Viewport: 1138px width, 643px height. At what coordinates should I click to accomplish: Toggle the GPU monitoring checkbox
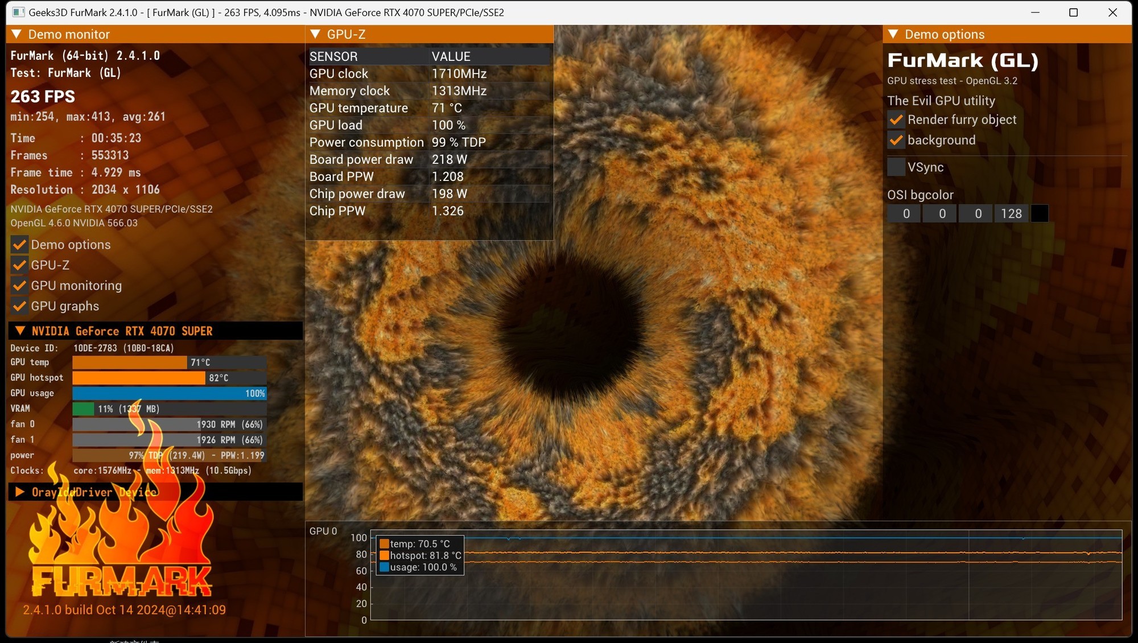pyautogui.click(x=19, y=286)
